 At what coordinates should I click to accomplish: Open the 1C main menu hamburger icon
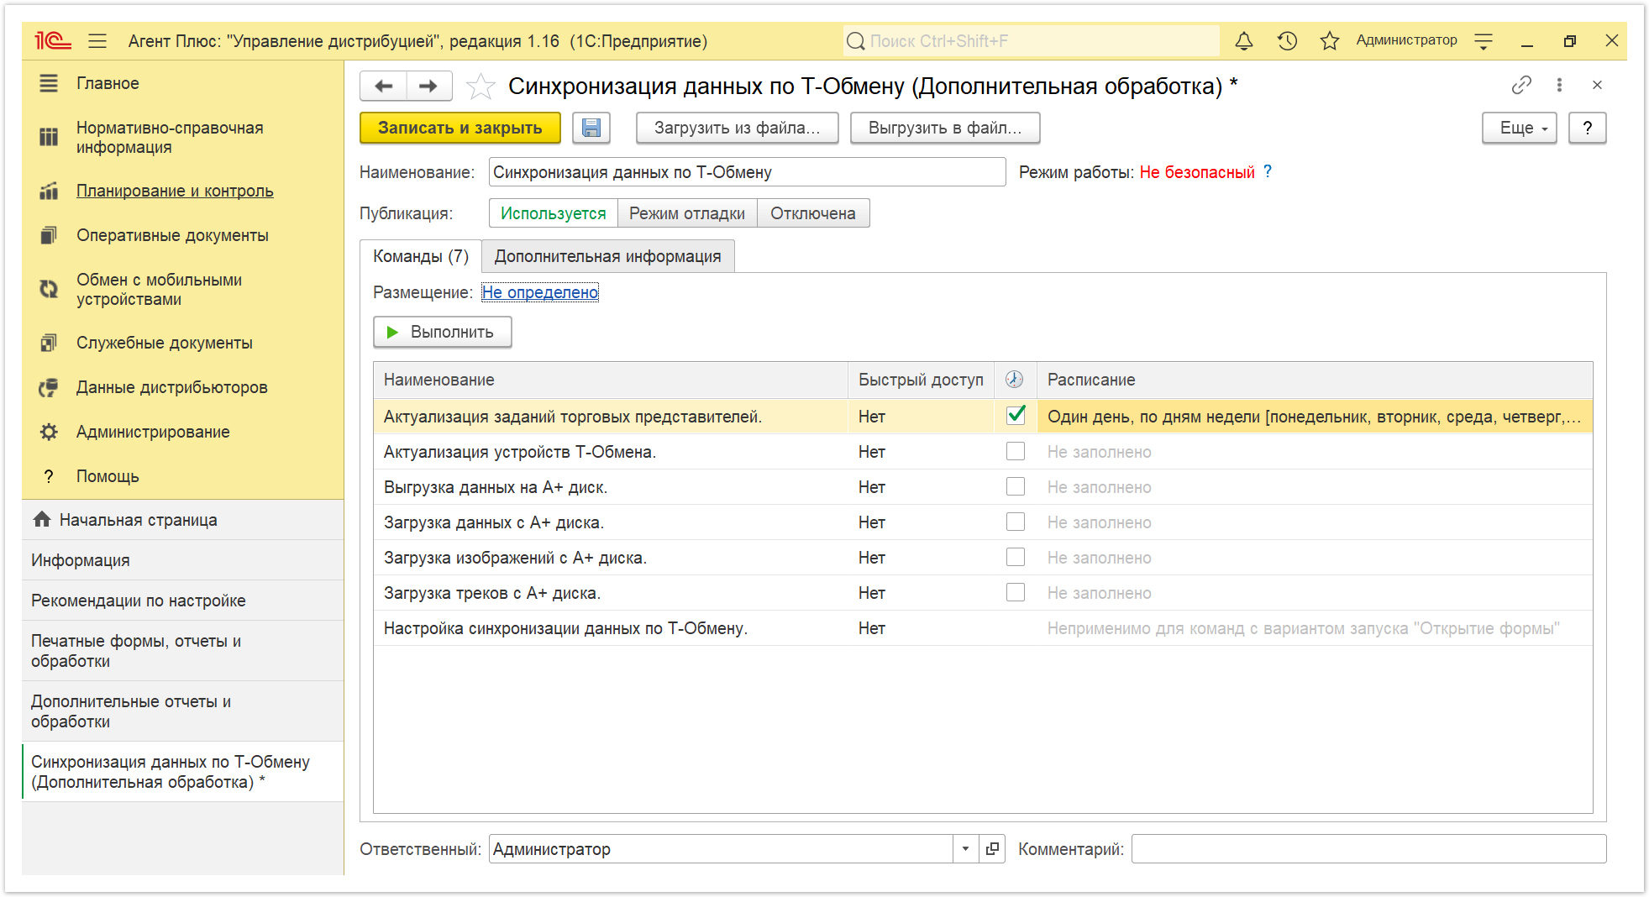[x=97, y=40]
